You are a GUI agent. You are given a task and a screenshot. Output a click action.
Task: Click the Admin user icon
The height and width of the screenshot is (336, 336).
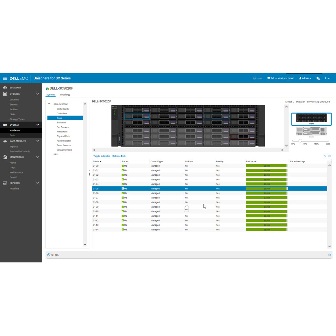[300, 78]
